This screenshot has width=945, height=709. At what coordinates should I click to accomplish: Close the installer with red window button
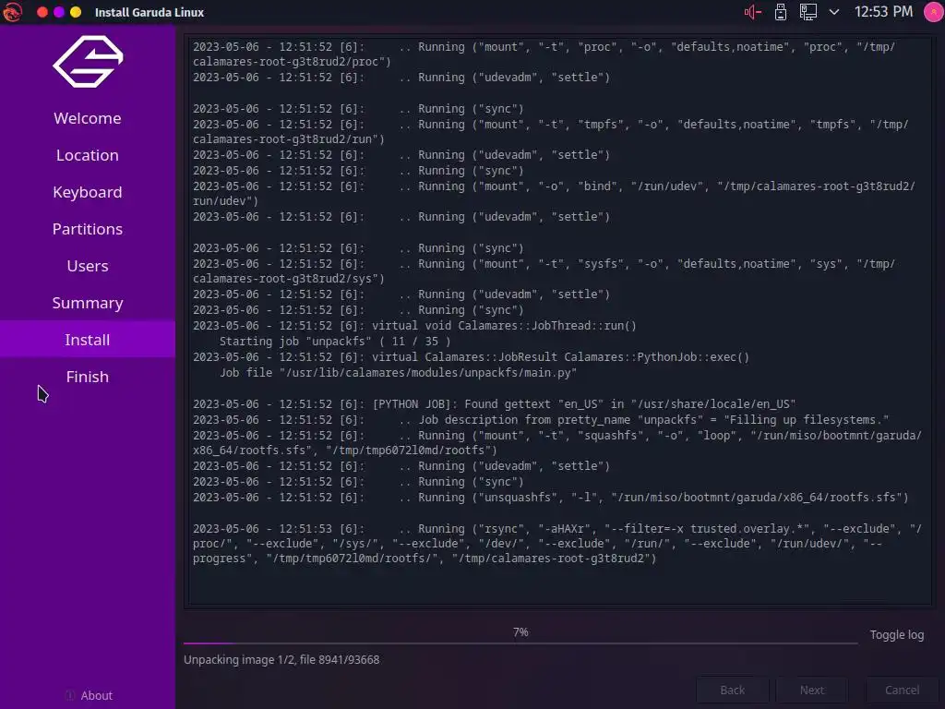click(42, 12)
